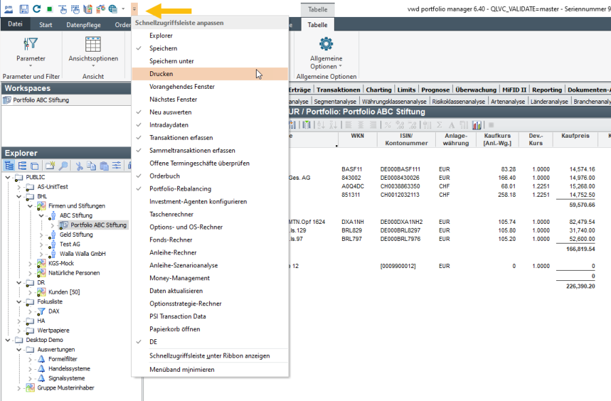Expand the Natürliche Personen tree node
Viewport: 611px width, 401px height.
31,273
